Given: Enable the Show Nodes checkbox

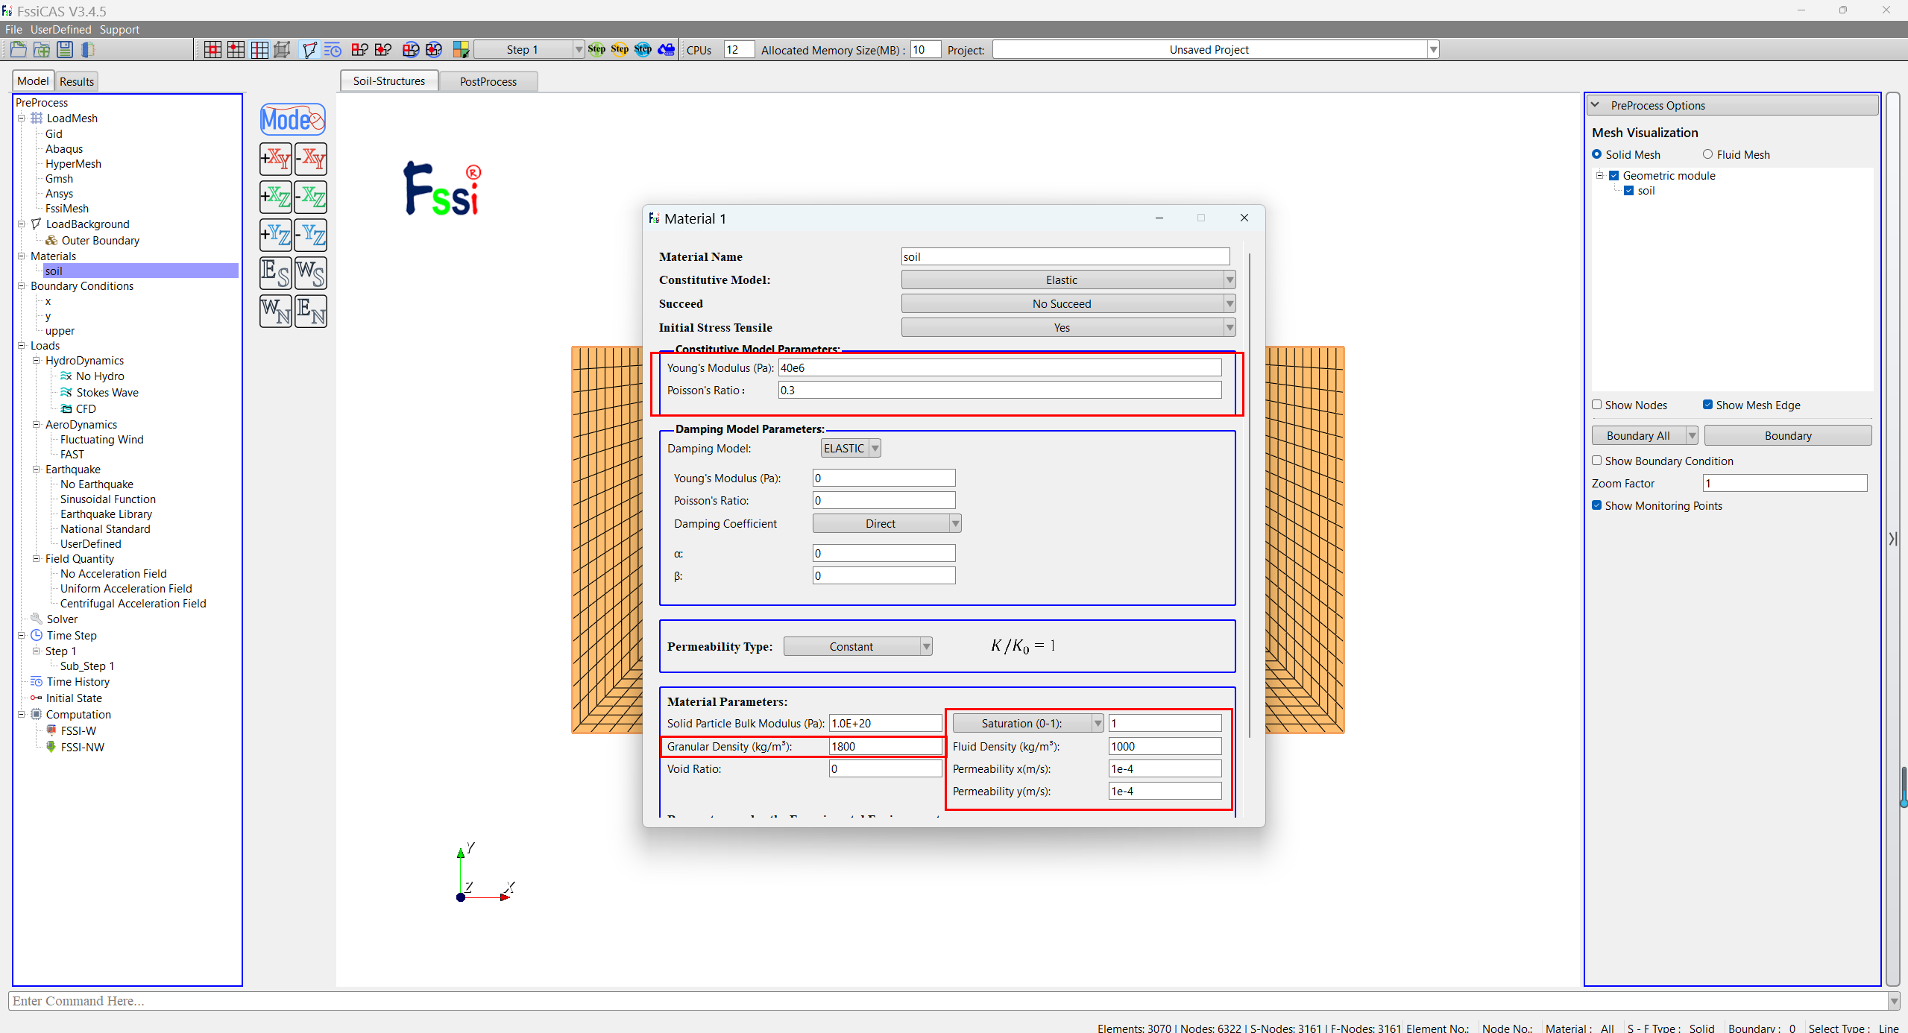Looking at the screenshot, I should (x=1596, y=405).
